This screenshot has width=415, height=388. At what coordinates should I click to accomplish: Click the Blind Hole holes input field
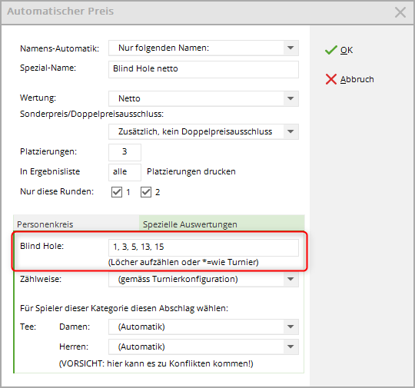204,247
